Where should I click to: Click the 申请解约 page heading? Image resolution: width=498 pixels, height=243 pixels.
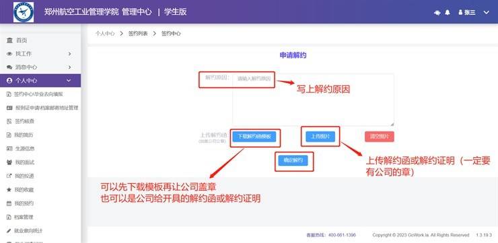tap(293, 55)
